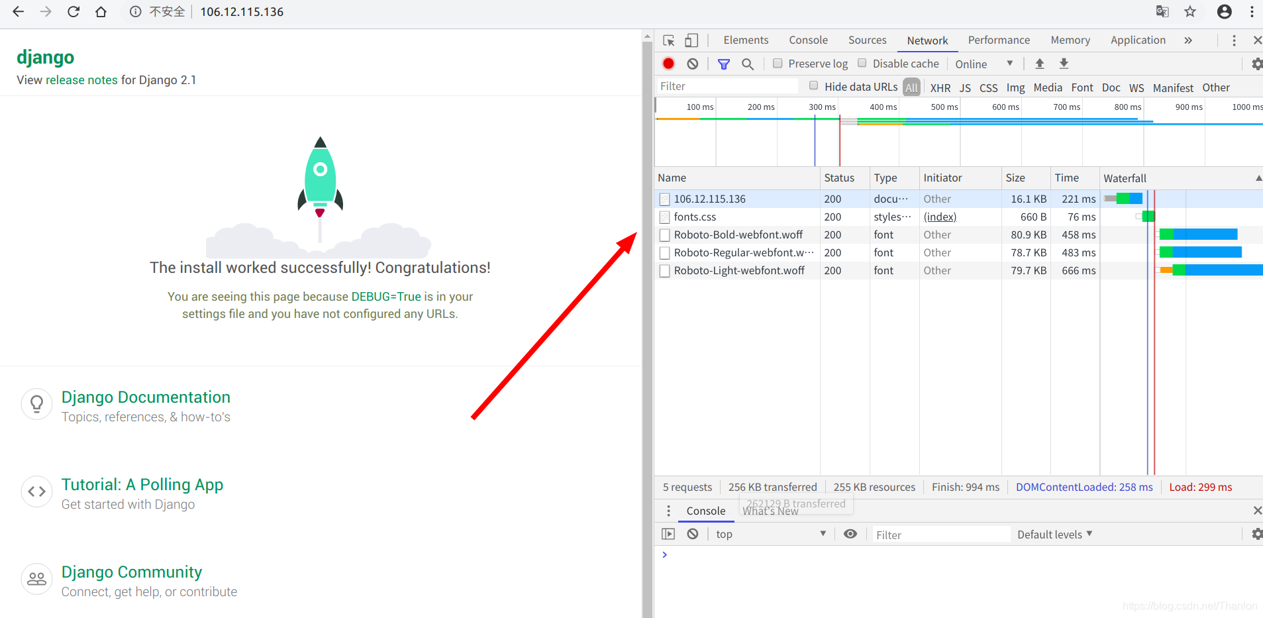Viewport: 1263px width, 618px height.
Task: Open DevTools customize three-dot menu
Action: (x=1234, y=40)
